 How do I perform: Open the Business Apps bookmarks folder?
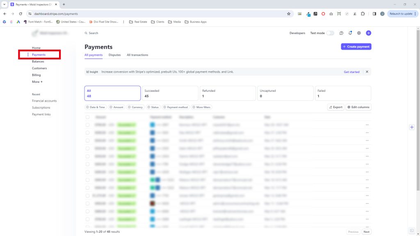pyautogui.click(x=196, y=22)
